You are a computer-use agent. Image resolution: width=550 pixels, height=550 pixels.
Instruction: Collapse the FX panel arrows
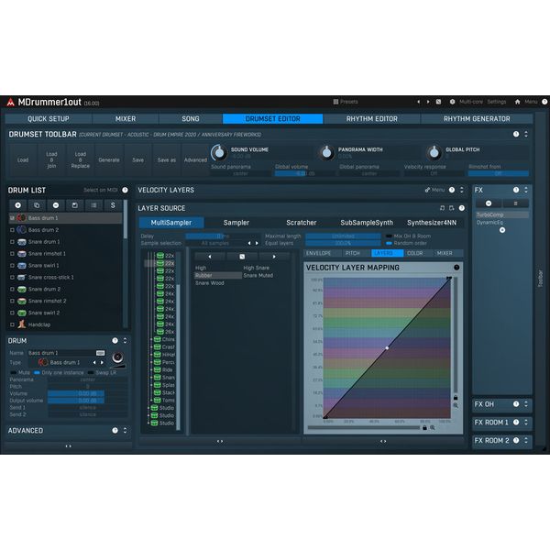[x=526, y=190]
